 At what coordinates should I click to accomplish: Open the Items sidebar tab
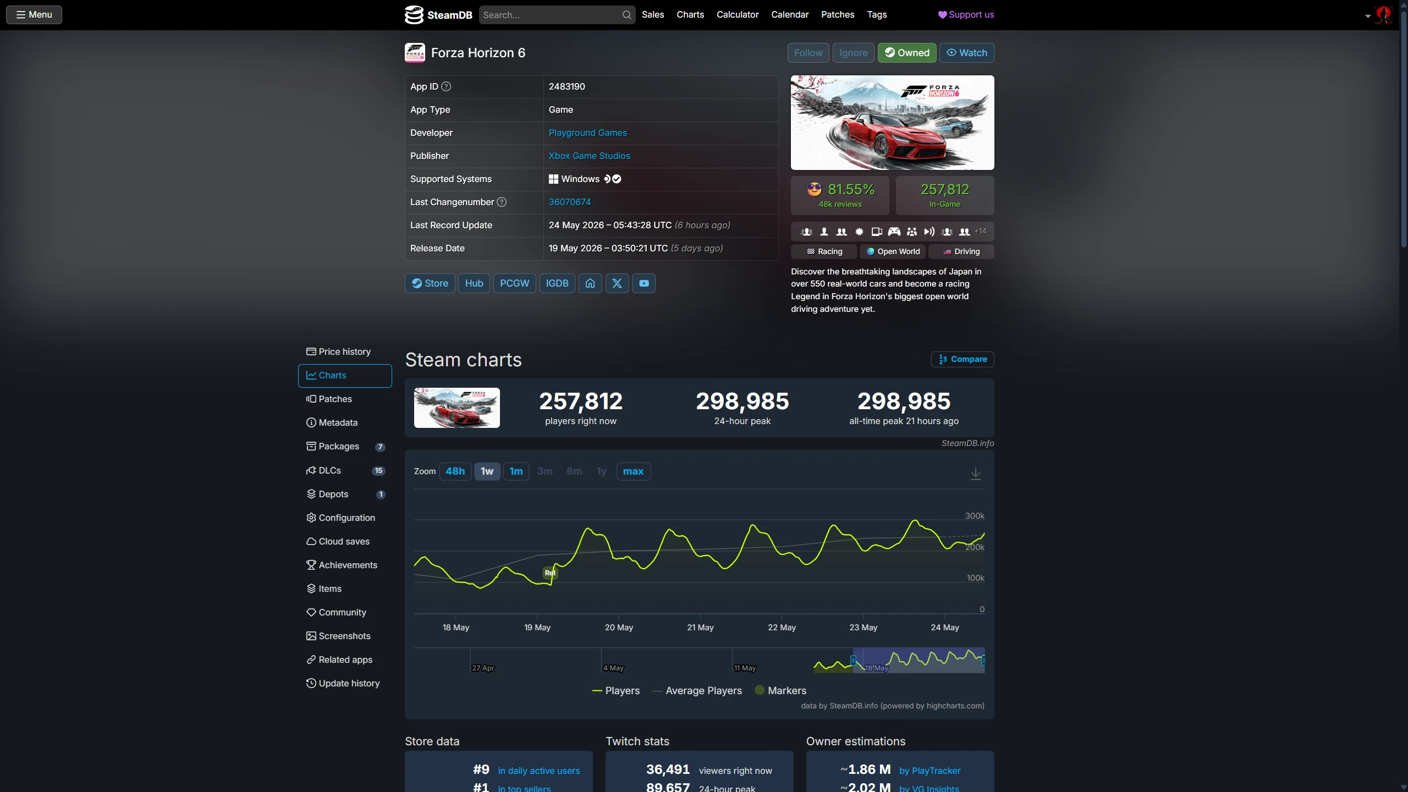pyautogui.click(x=345, y=588)
